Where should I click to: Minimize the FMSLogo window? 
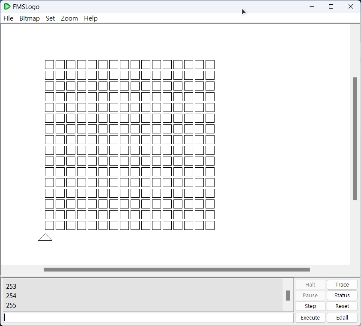point(312,6)
